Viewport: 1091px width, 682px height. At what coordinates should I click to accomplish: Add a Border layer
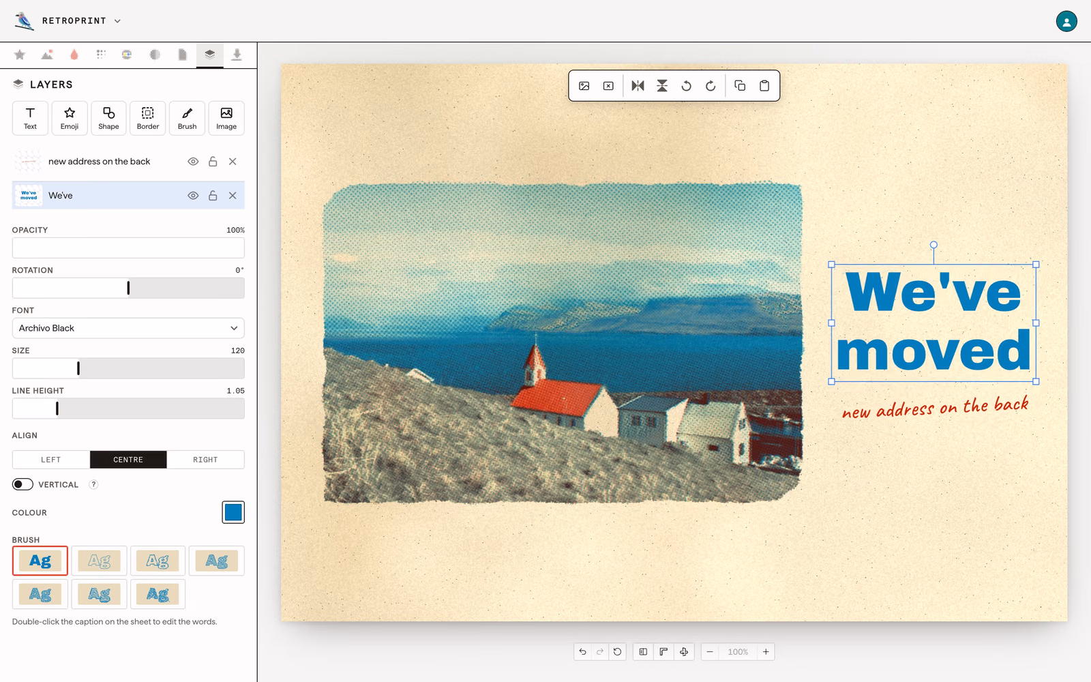[148, 118]
